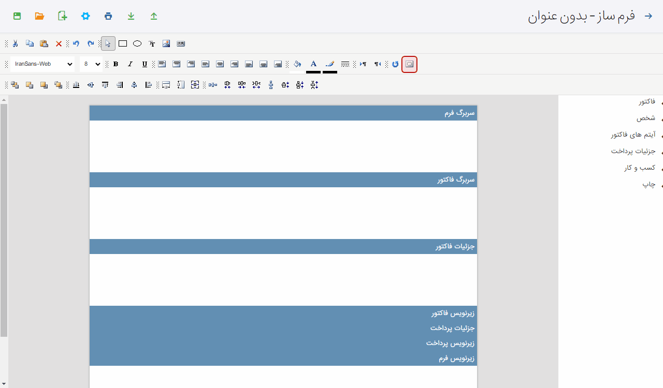Viewport: 663px width, 388px height.
Task: Expand the فاکتور tree node
Action: (x=661, y=102)
